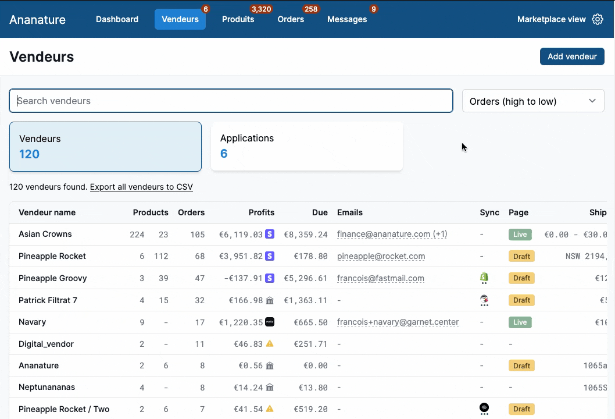This screenshot has width=615, height=419.
Task: Click due amount €519.20
Action: 310,409
